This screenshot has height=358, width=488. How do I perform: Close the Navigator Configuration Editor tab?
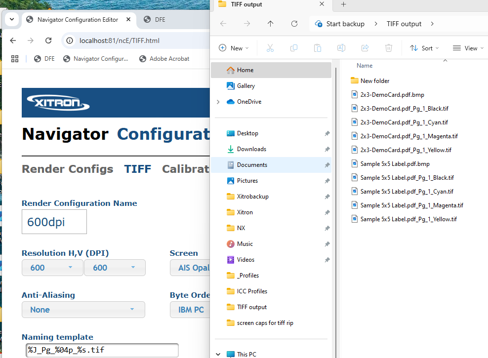pos(128,19)
